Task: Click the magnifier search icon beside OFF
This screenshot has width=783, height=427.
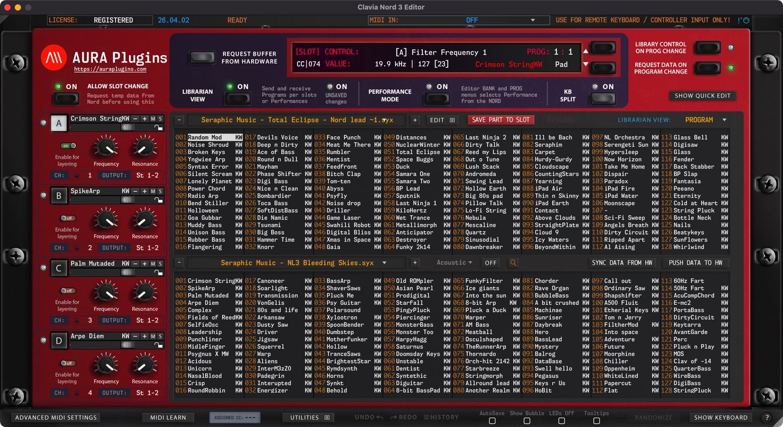Action: point(513,263)
